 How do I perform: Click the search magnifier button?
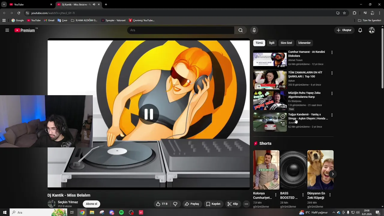241,30
